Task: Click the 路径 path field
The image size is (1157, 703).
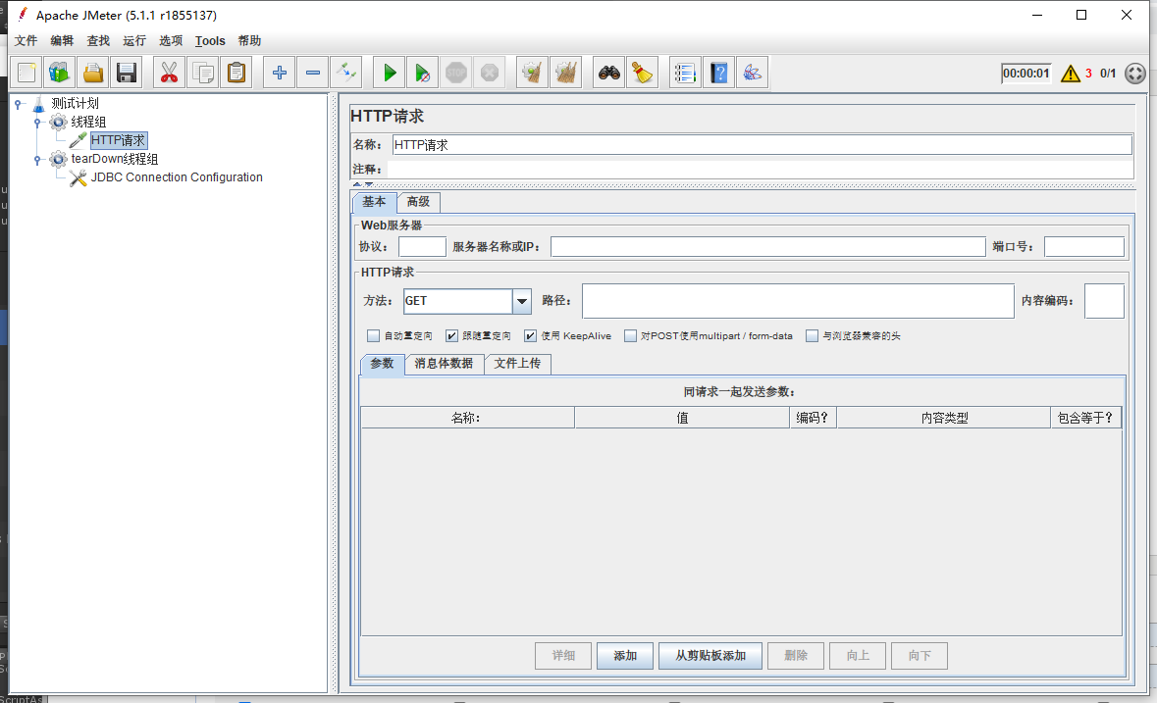Action: (x=798, y=301)
